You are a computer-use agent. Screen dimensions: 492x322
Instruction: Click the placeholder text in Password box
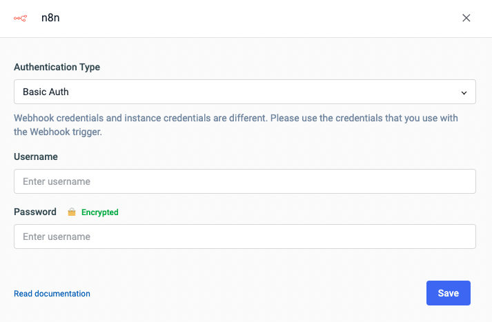(57, 237)
